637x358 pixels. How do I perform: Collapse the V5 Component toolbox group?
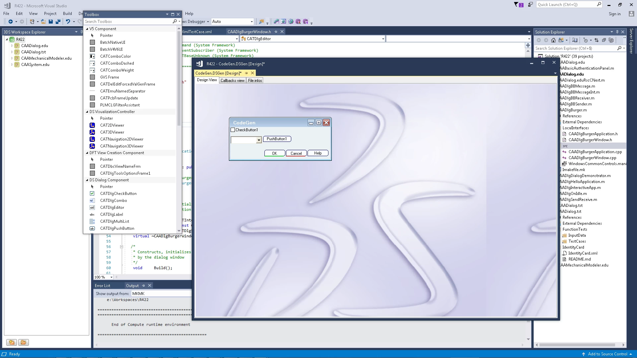87,29
